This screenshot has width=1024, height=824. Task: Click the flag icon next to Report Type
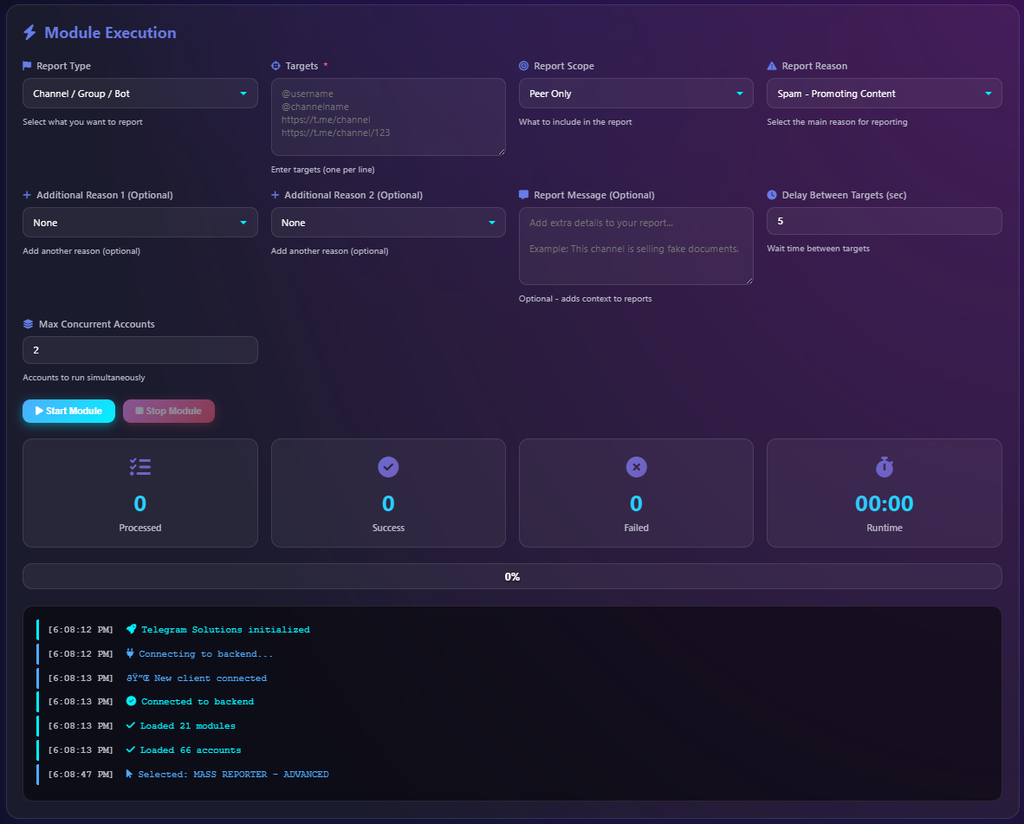tap(27, 66)
